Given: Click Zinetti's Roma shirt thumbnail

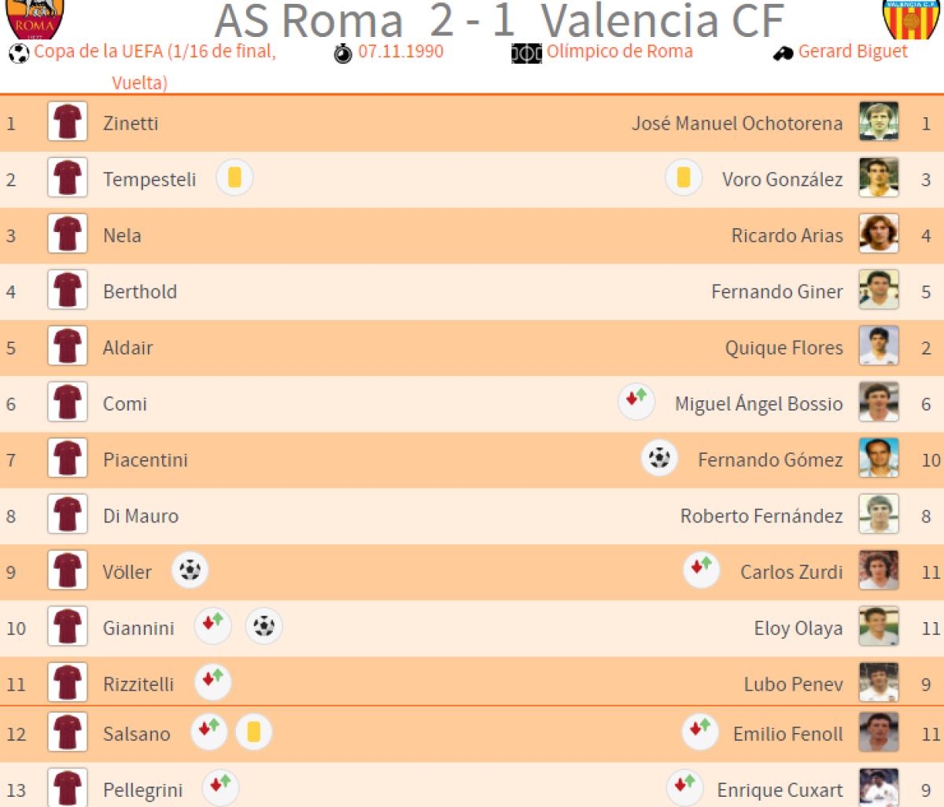Looking at the screenshot, I should pos(68,122).
